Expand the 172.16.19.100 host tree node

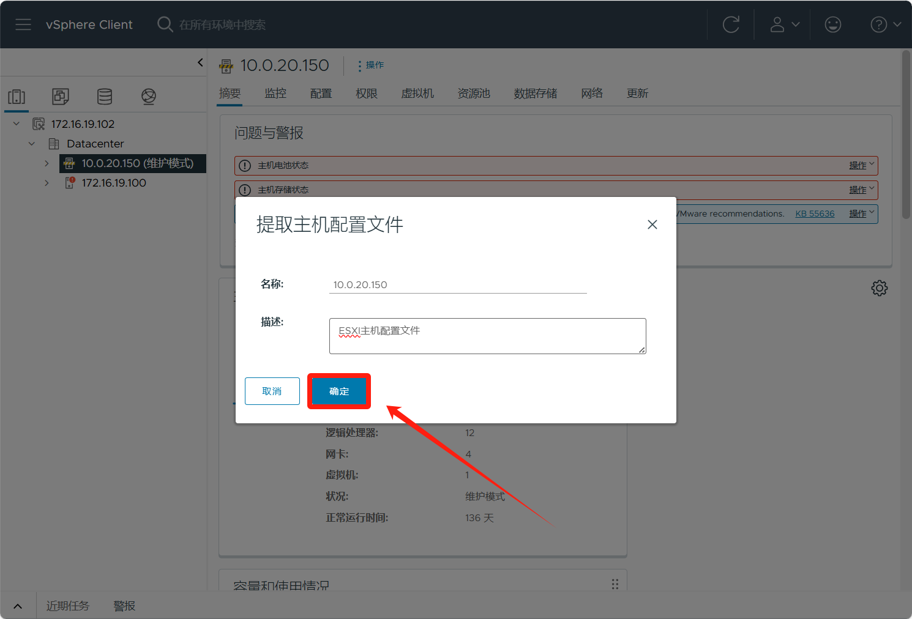[47, 183]
